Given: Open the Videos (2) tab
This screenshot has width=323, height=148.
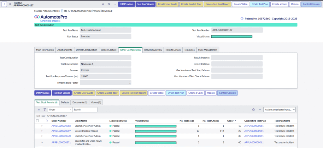Looking at the screenshot, I should pyautogui.click(x=96, y=102).
